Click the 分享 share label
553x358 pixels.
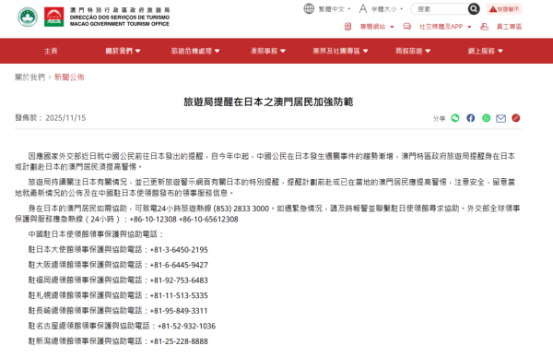pos(439,119)
